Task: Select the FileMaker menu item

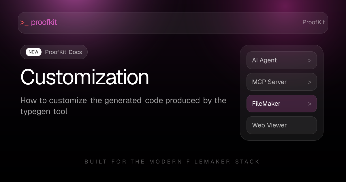Action: pos(282,104)
